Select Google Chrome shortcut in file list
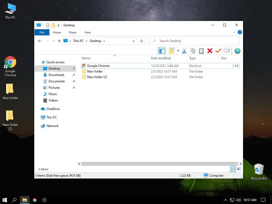Screen dimensions: 272x204 160,66
